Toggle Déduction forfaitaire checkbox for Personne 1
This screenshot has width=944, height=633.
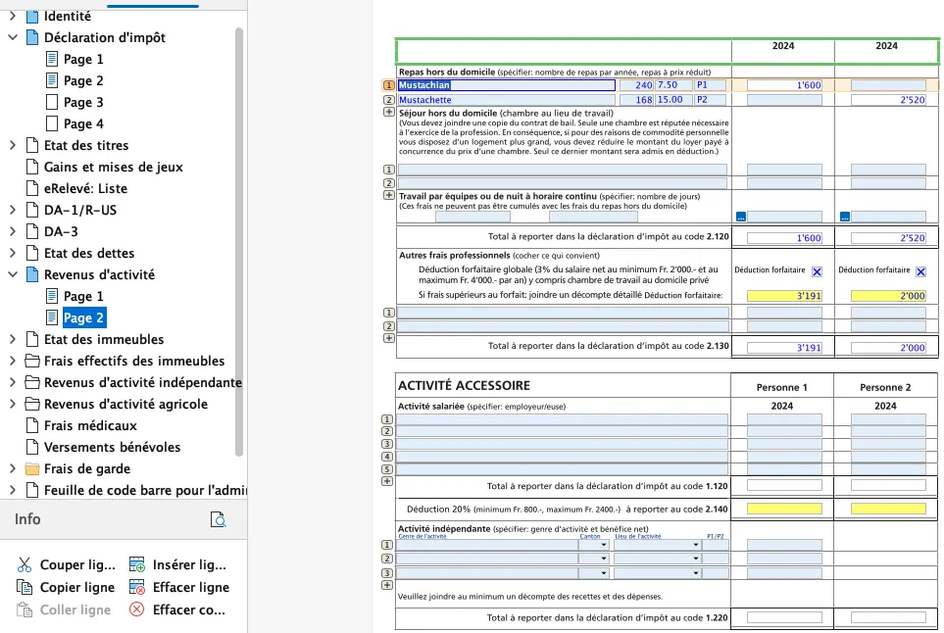click(x=817, y=271)
